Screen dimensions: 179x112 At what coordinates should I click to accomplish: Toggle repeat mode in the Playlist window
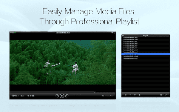166,95
